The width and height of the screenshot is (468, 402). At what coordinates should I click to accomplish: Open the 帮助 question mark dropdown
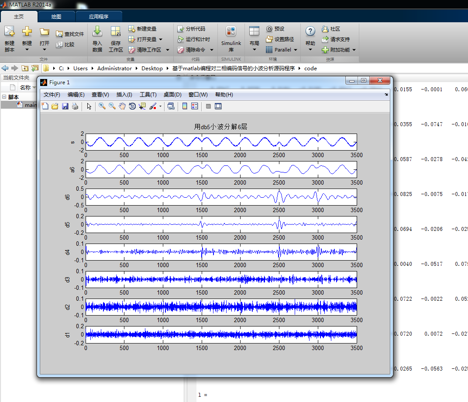[310, 39]
